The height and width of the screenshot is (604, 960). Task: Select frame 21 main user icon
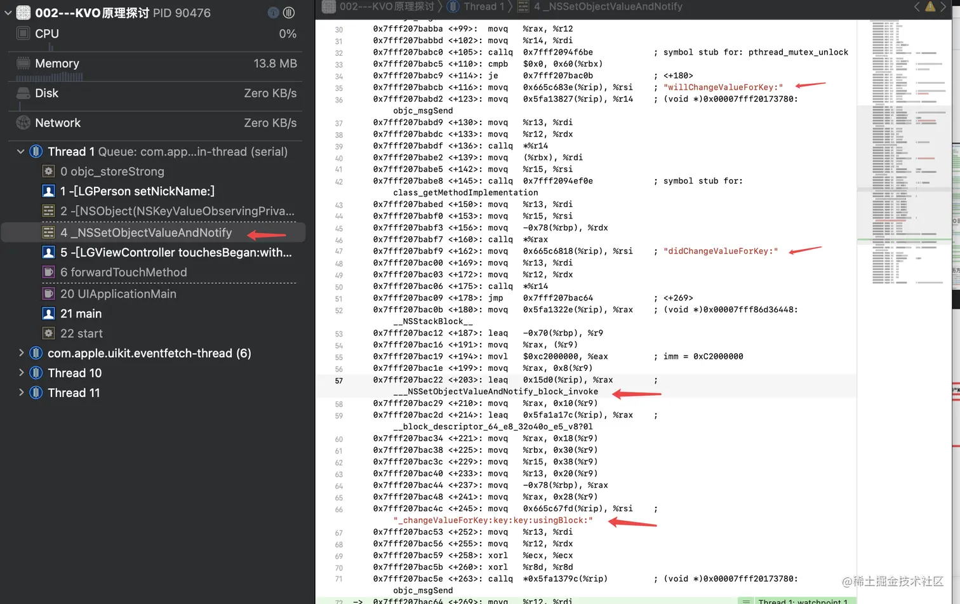[48, 314]
